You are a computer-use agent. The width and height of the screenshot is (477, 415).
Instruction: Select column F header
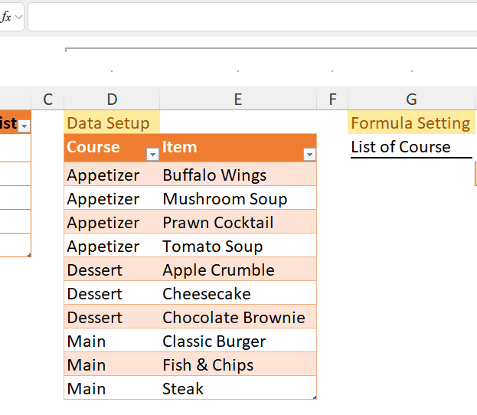tap(332, 99)
